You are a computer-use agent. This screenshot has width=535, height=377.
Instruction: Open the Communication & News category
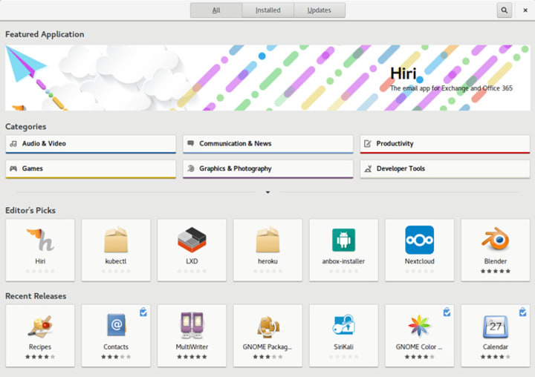pos(267,144)
